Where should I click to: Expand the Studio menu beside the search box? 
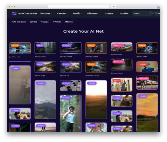125,13
